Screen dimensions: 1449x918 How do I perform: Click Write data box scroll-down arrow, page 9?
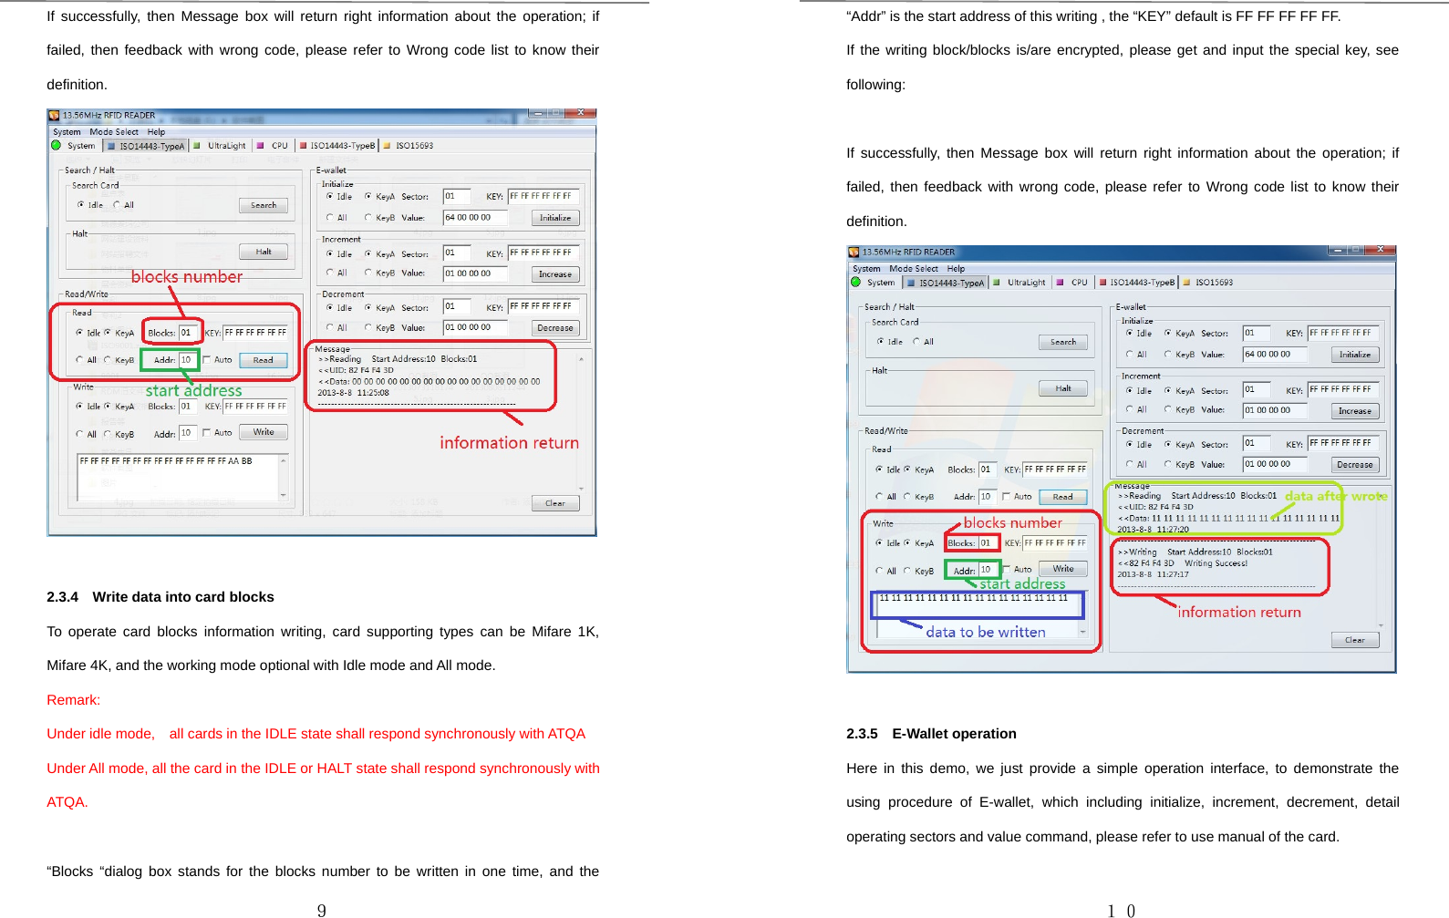284,495
